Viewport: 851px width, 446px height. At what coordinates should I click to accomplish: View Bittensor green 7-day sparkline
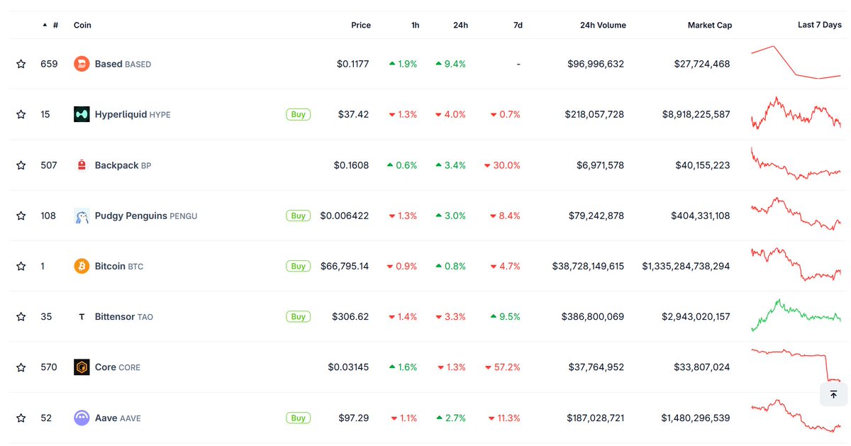click(796, 316)
